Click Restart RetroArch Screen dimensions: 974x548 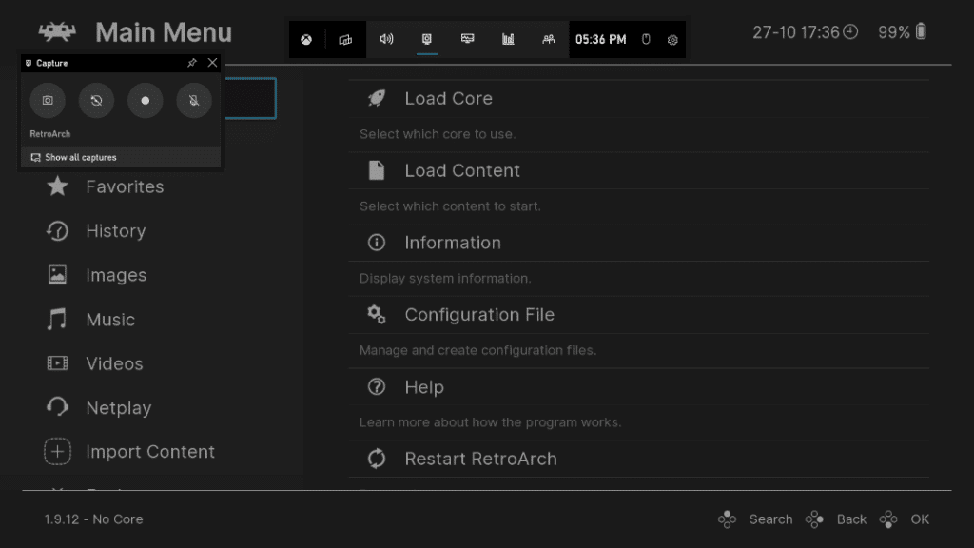point(480,459)
